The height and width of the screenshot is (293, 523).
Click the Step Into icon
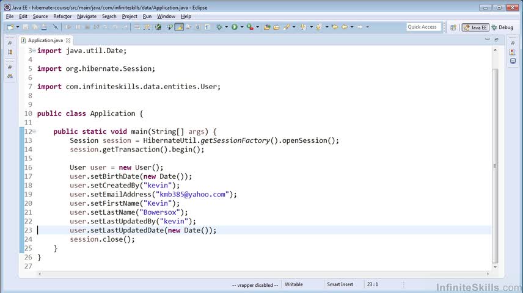pyautogui.click(x=105, y=27)
